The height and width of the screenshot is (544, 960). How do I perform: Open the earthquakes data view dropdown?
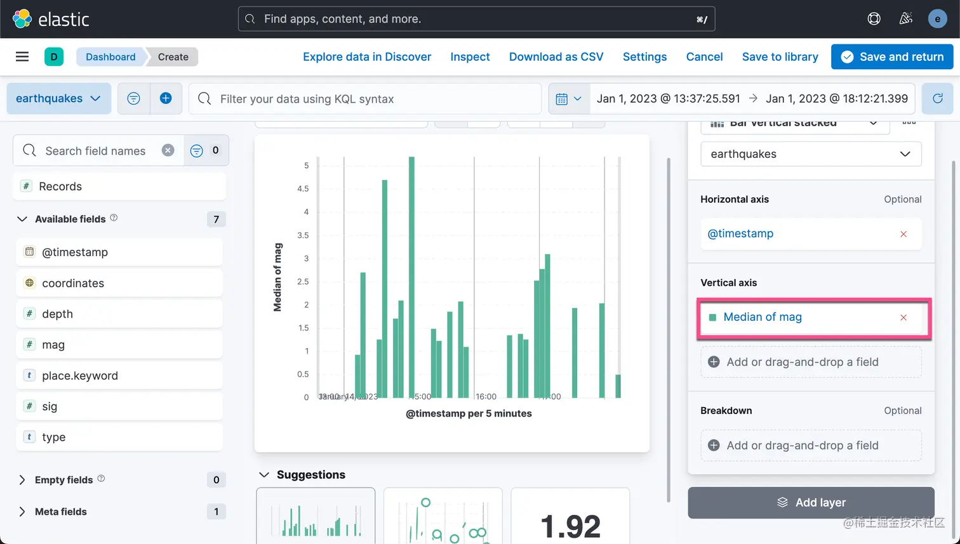click(x=58, y=98)
